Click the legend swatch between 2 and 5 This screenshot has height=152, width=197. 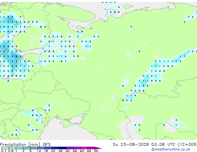[27, 148]
